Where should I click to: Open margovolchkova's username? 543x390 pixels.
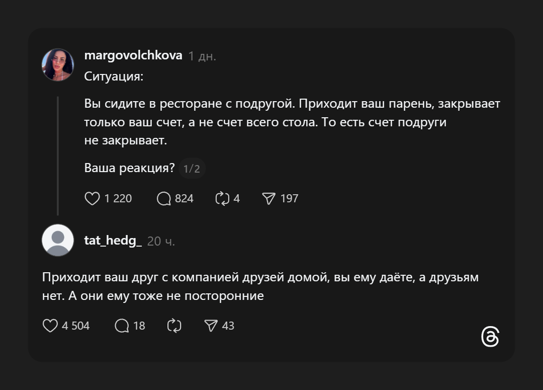[x=132, y=55]
